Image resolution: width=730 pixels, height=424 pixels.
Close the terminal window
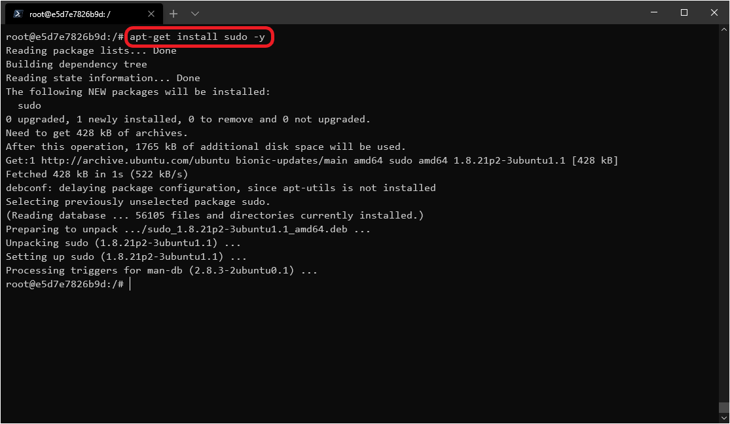pos(714,12)
